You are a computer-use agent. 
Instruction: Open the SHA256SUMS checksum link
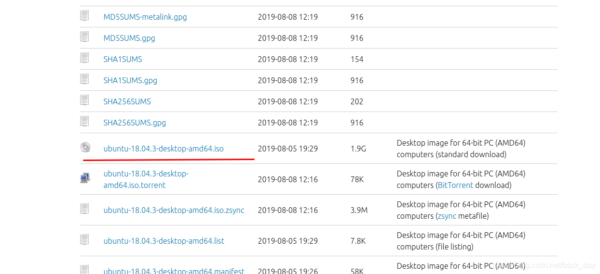[x=127, y=101]
